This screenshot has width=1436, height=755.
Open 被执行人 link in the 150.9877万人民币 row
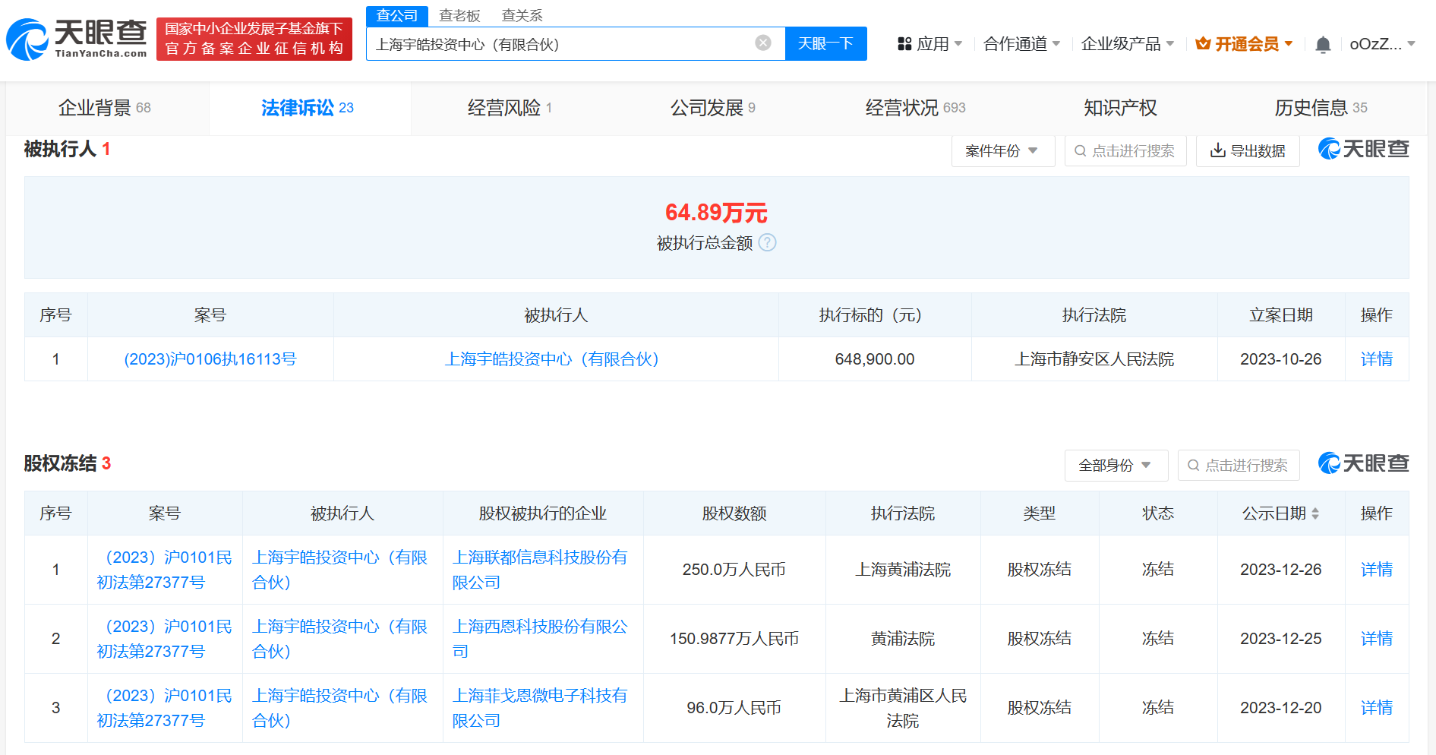(340, 639)
